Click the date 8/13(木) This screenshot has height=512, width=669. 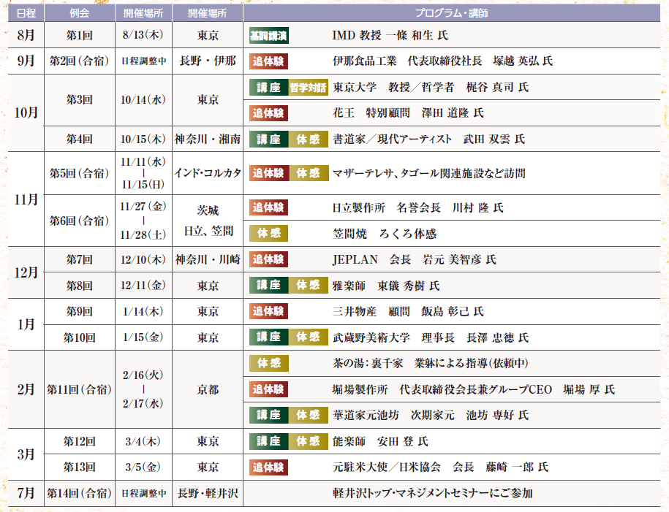click(x=143, y=35)
